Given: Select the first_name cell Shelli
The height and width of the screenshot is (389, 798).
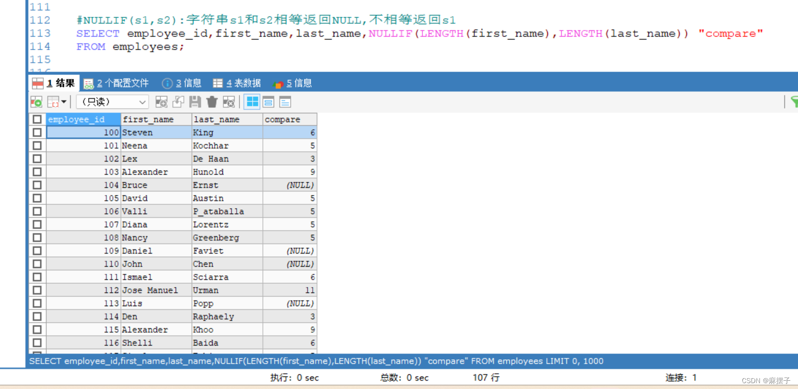Looking at the screenshot, I should (156, 343).
